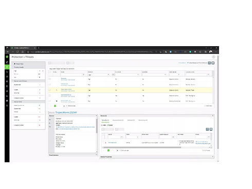252x189 pixels.
Task: Click the Overview panel vertical scrollbar
Action: tap(97, 126)
